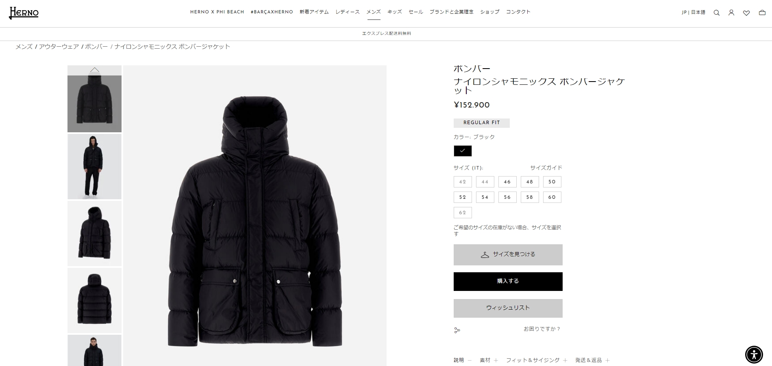The height and width of the screenshot is (366, 772).
Task: Click the Herno logo
Action: coord(24,13)
